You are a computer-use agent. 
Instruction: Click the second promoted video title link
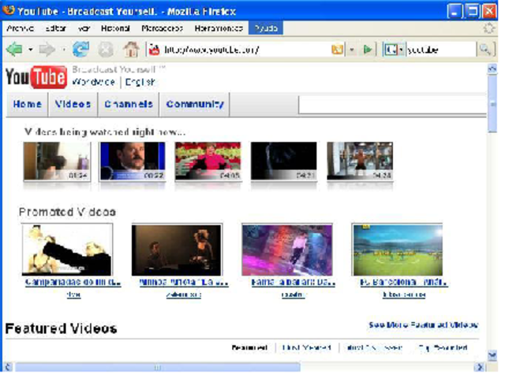[184, 283]
